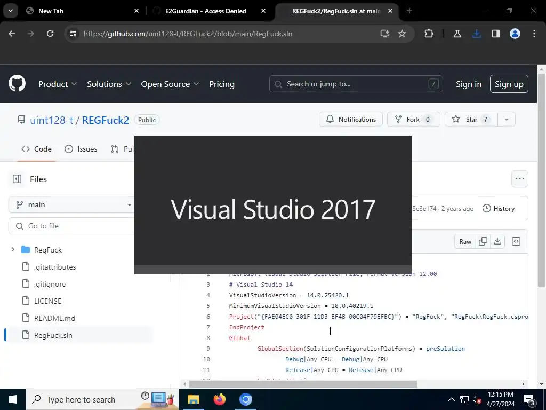Open the REGFuck2 repository link
The image size is (546, 410).
pyautogui.click(x=106, y=120)
